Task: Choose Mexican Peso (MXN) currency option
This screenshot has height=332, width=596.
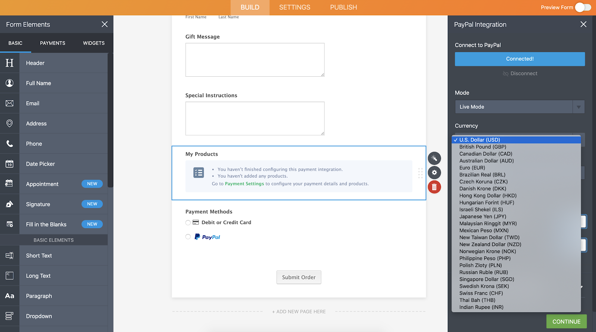Action: tap(516, 230)
